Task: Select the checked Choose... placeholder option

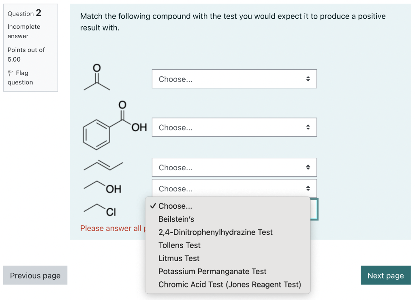Action: (175, 206)
